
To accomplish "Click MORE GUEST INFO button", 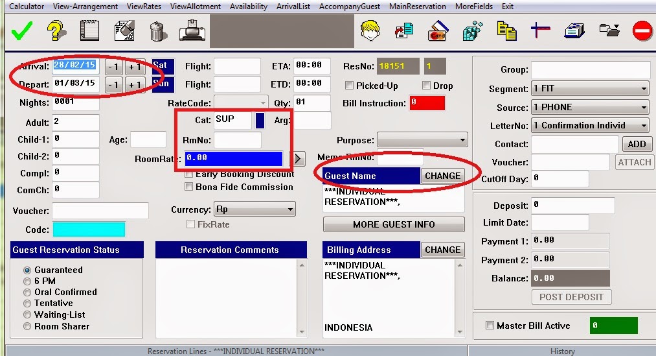I will click(x=394, y=224).
